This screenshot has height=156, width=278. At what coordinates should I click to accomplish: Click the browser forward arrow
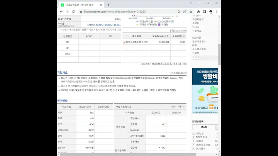[67, 12]
